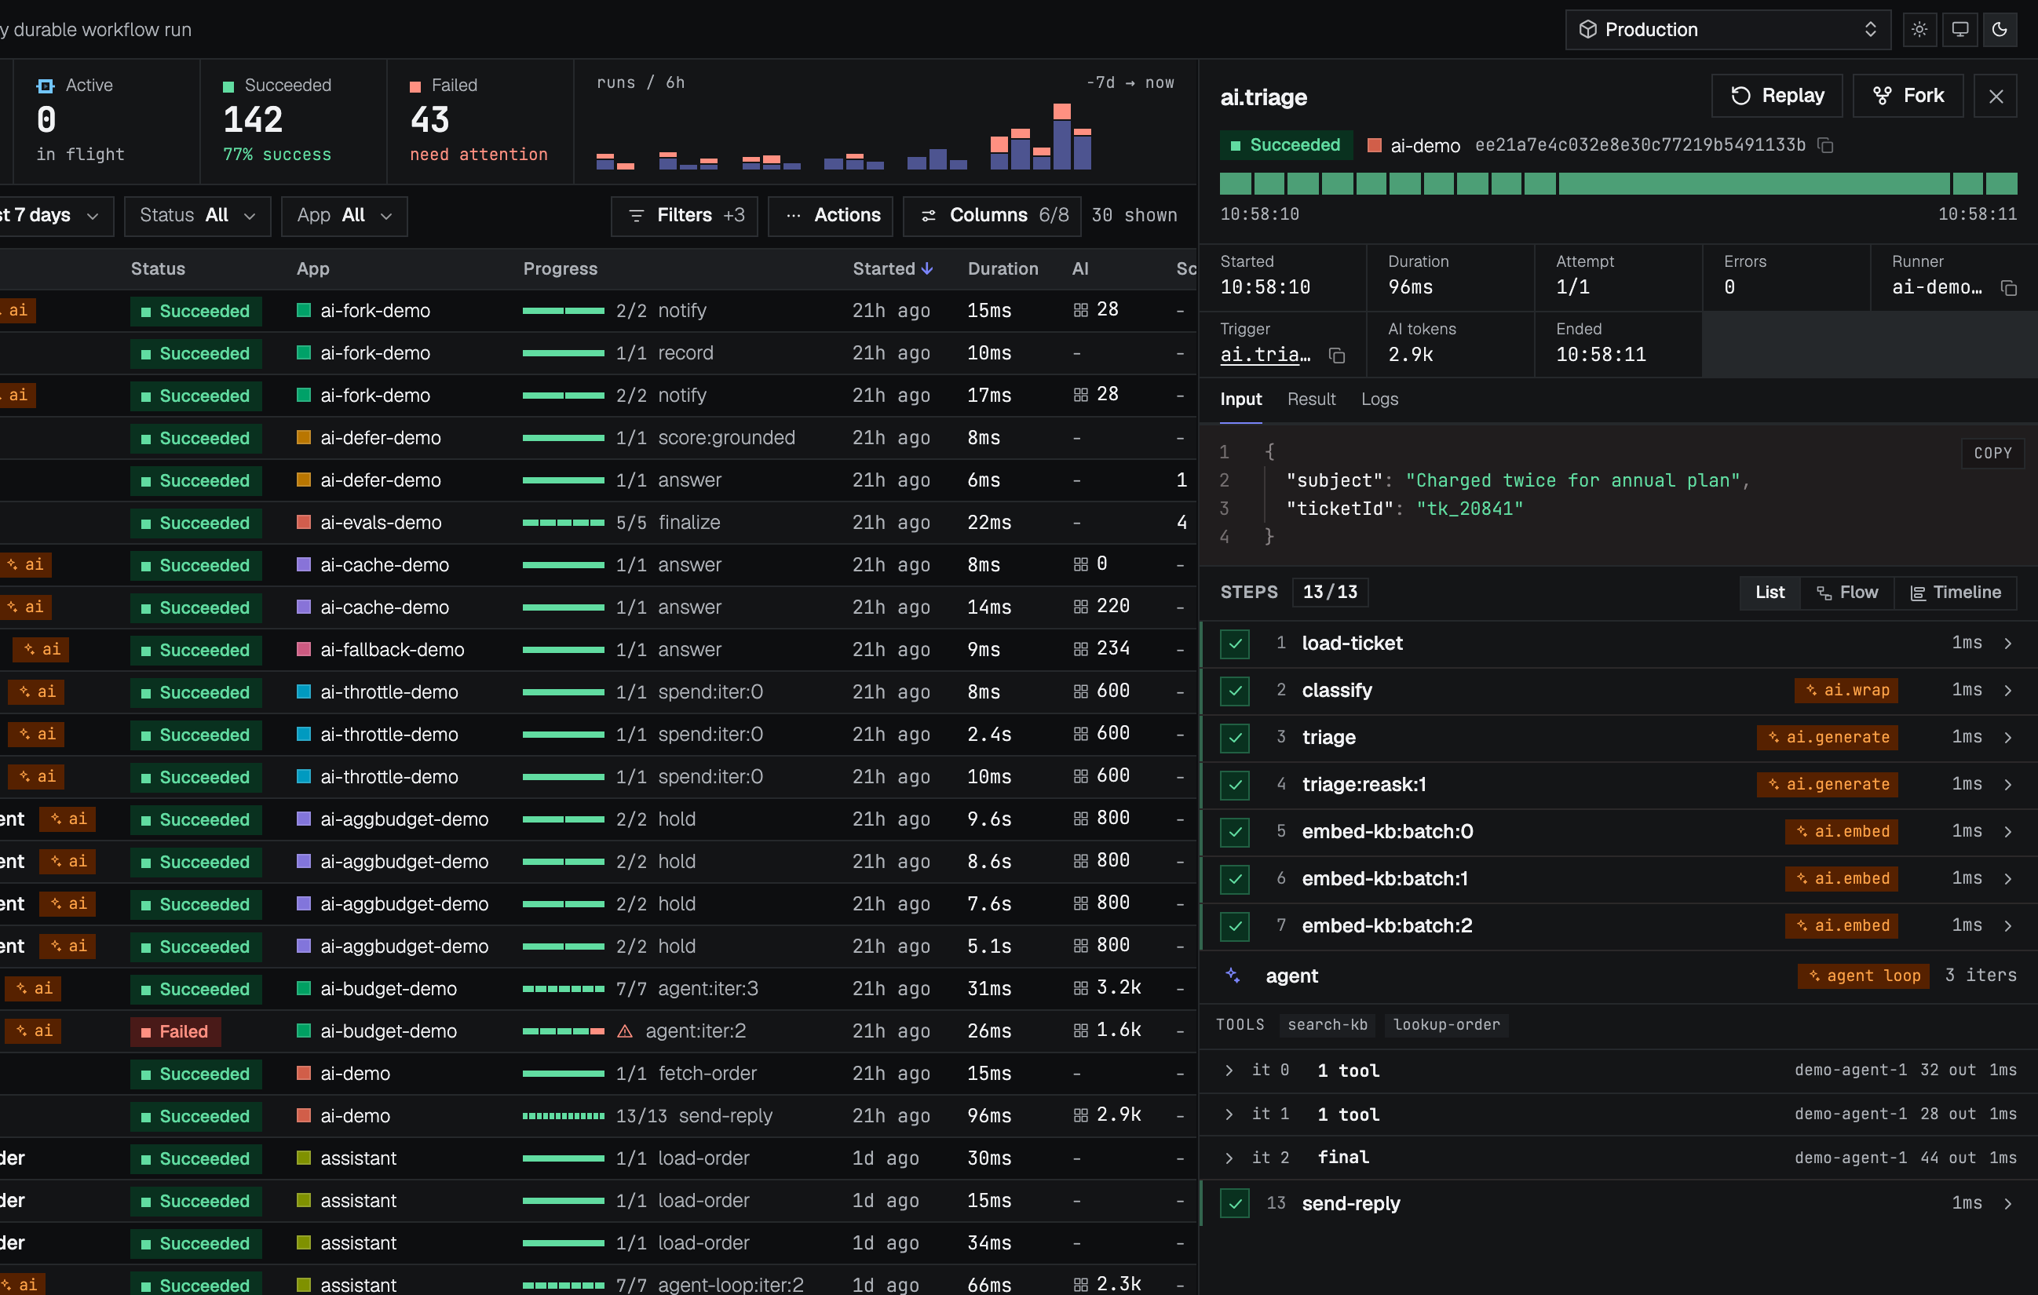The height and width of the screenshot is (1295, 2038).
Task: Click the Failed 43 stat card
Action: 480,122
